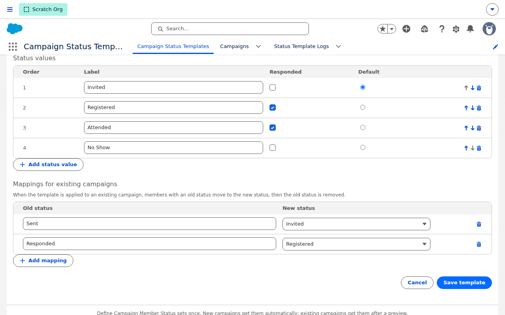Set No Show as the default status
The width and height of the screenshot is (505, 315).
pyautogui.click(x=363, y=147)
